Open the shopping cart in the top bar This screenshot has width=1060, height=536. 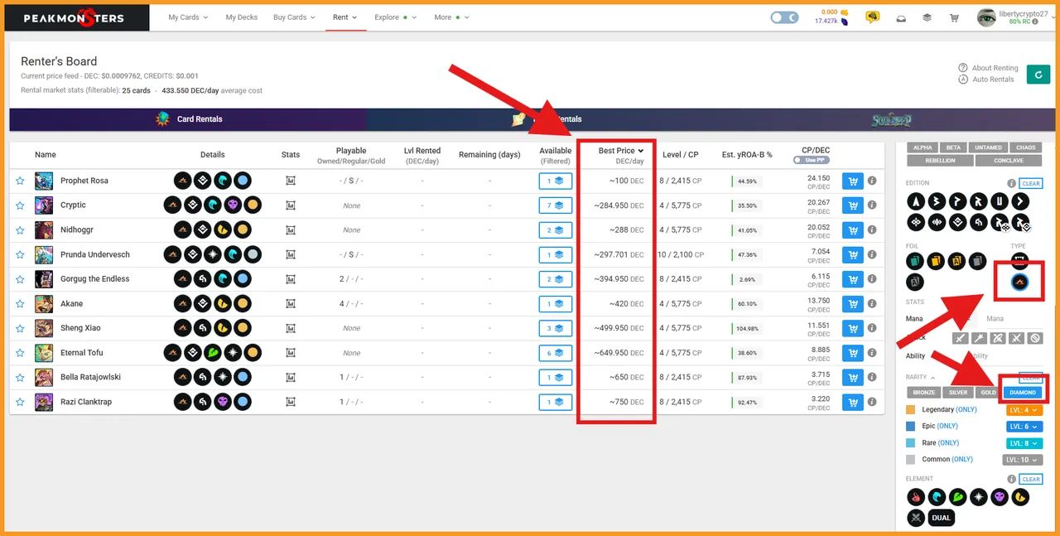click(x=954, y=17)
